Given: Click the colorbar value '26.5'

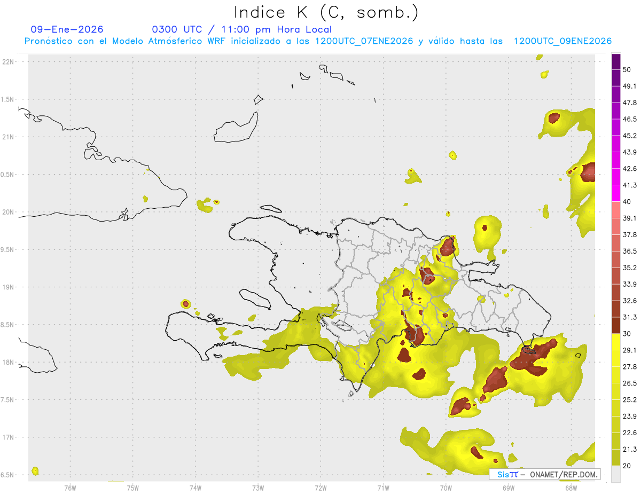Looking at the screenshot, I should click(x=630, y=383).
